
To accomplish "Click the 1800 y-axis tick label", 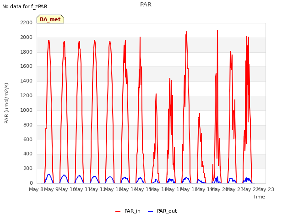I will (27, 52).
